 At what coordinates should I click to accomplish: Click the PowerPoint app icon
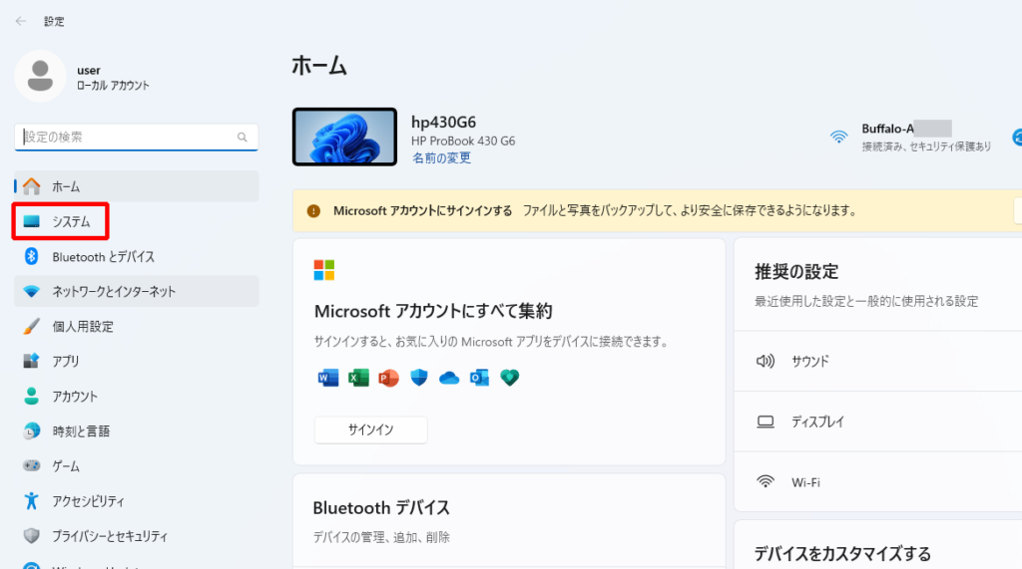[x=388, y=378]
